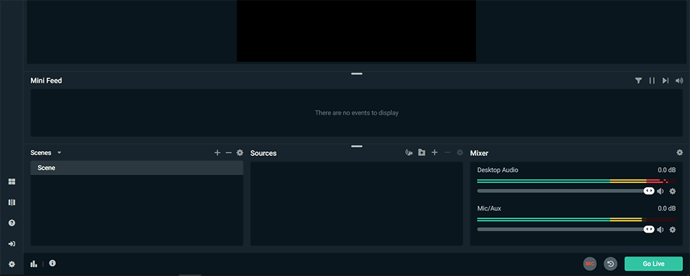Start recording with the REC button

pos(590,264)
